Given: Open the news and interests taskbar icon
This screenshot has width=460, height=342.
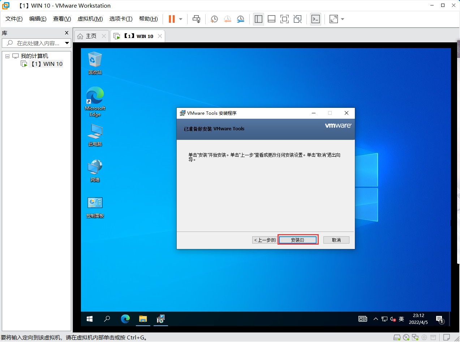Looking at the screenshot, I should [362, 319].
